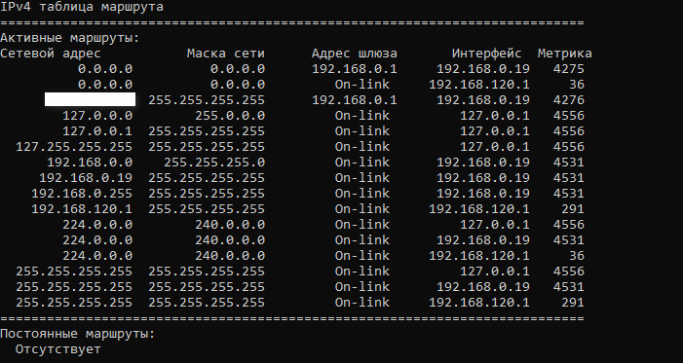Click the 'Постоянные маршруты:' label

[x=78, y=334]
